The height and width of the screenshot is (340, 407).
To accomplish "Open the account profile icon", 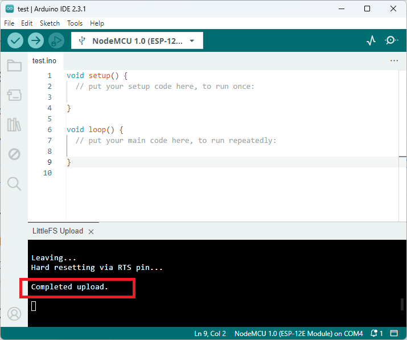I will point(14,314).
